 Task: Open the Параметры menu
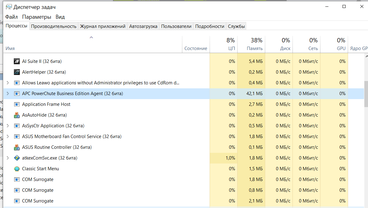tap(37, 17)
